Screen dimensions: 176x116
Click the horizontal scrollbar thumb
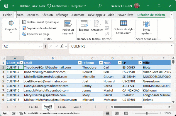128,107
